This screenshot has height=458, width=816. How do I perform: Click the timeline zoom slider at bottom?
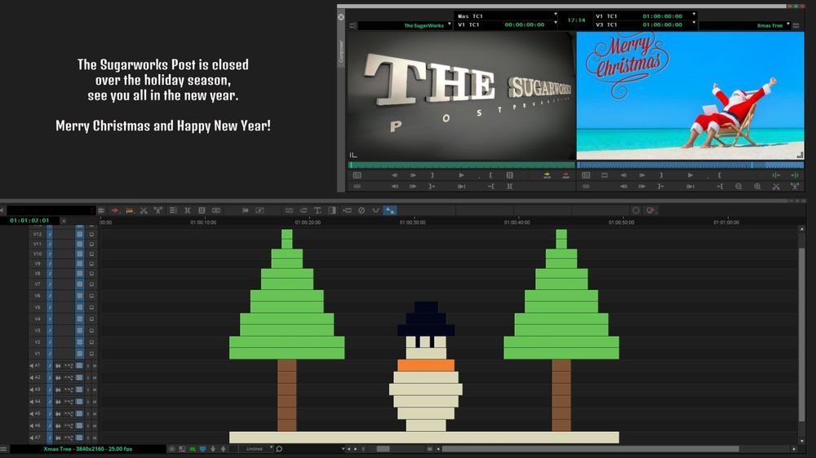coord(384,449)
